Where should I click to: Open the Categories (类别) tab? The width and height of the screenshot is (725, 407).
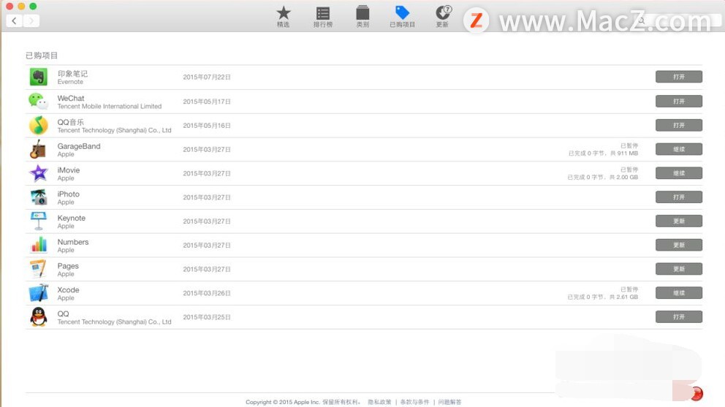(x=362, y=17)
